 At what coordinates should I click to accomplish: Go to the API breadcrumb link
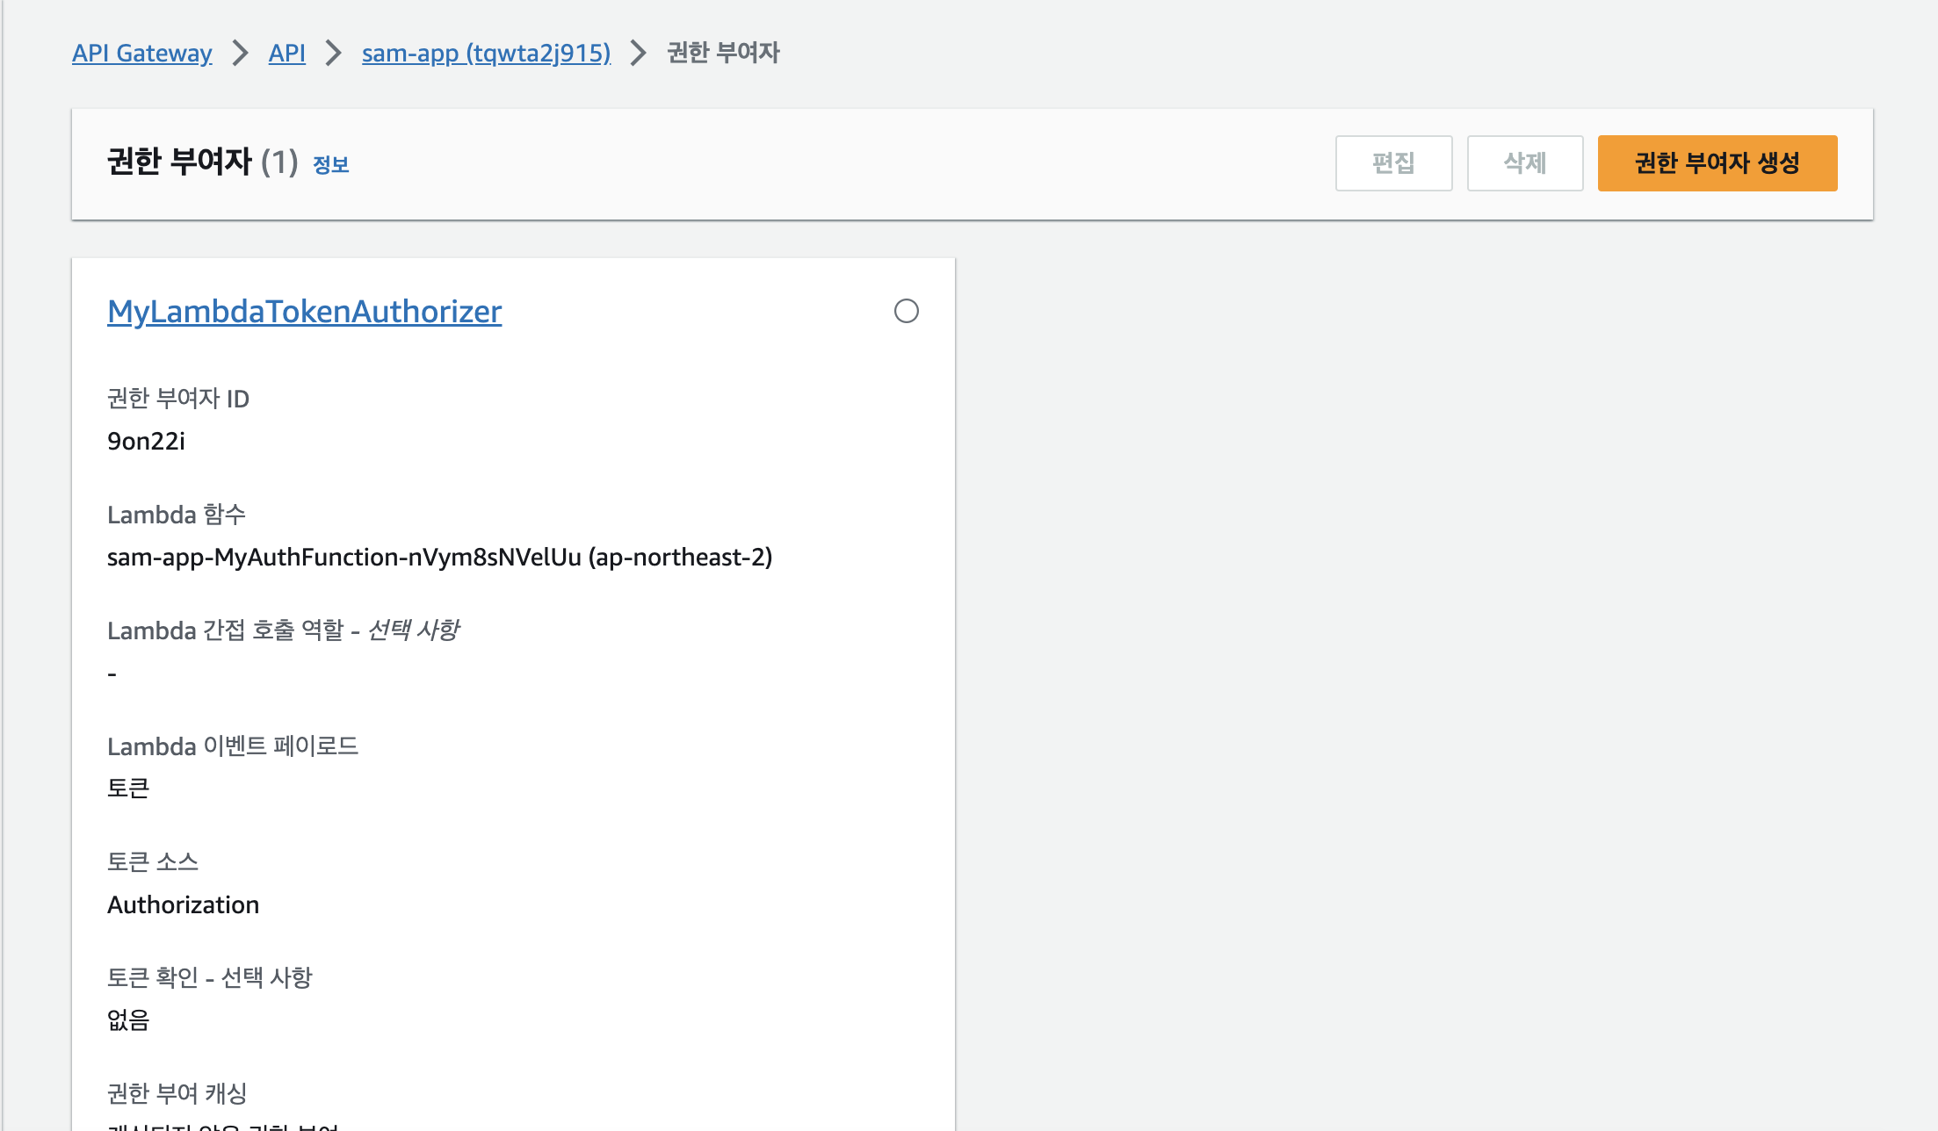286,53
